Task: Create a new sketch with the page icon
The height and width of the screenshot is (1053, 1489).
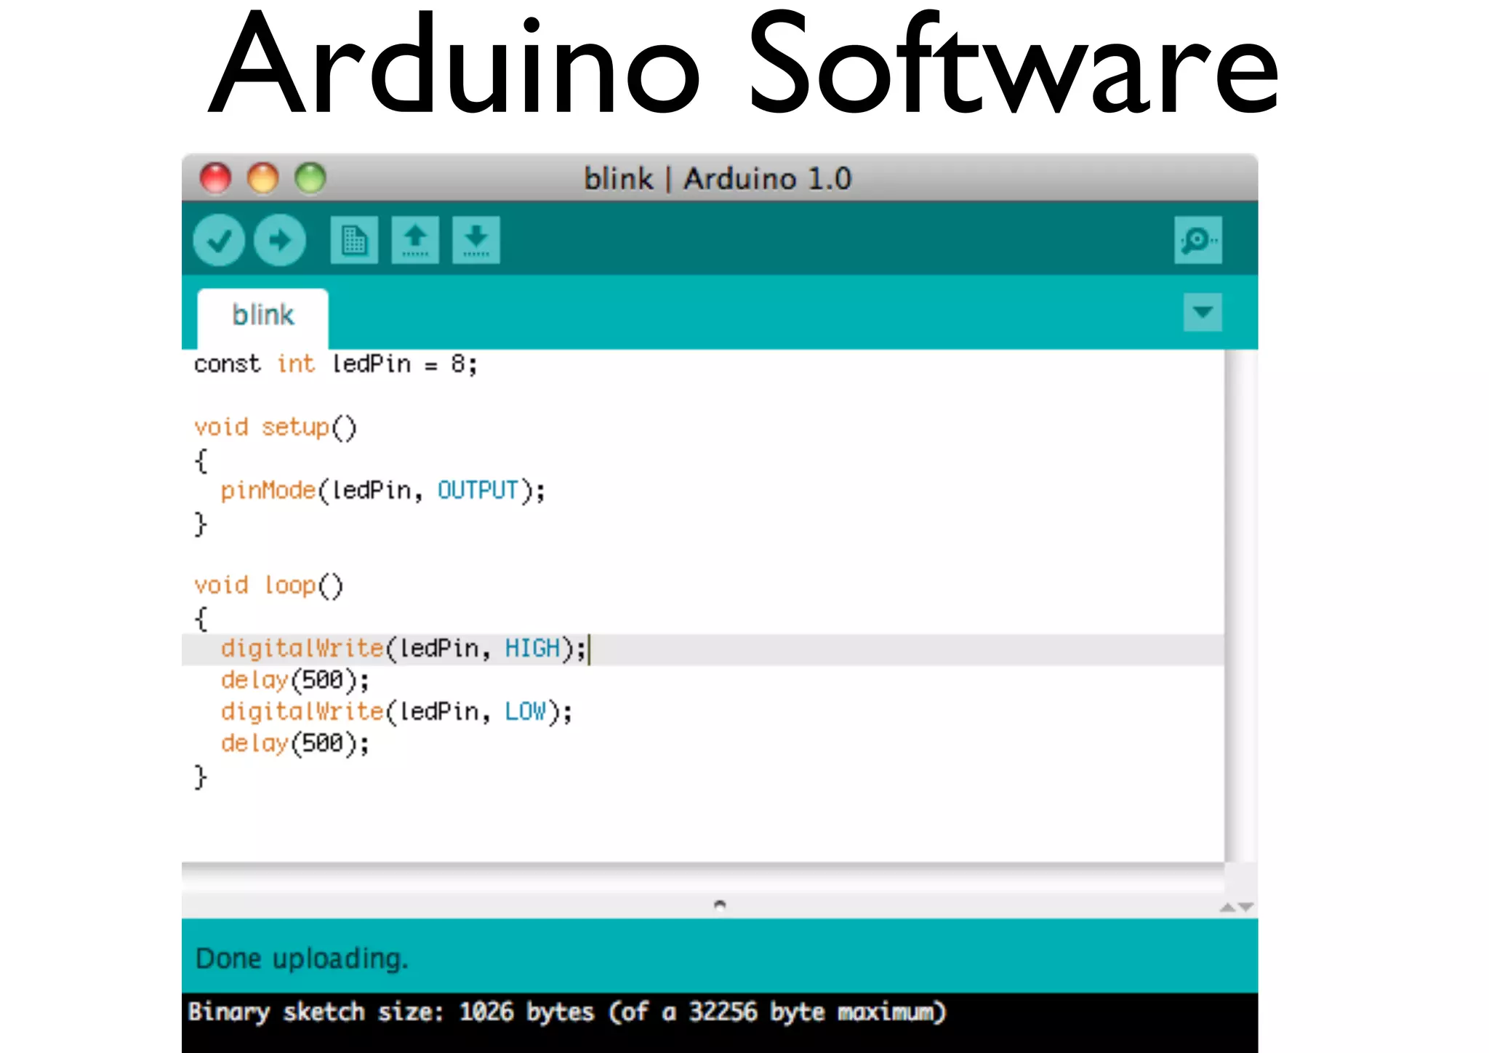Action: [x=354, y=241]
